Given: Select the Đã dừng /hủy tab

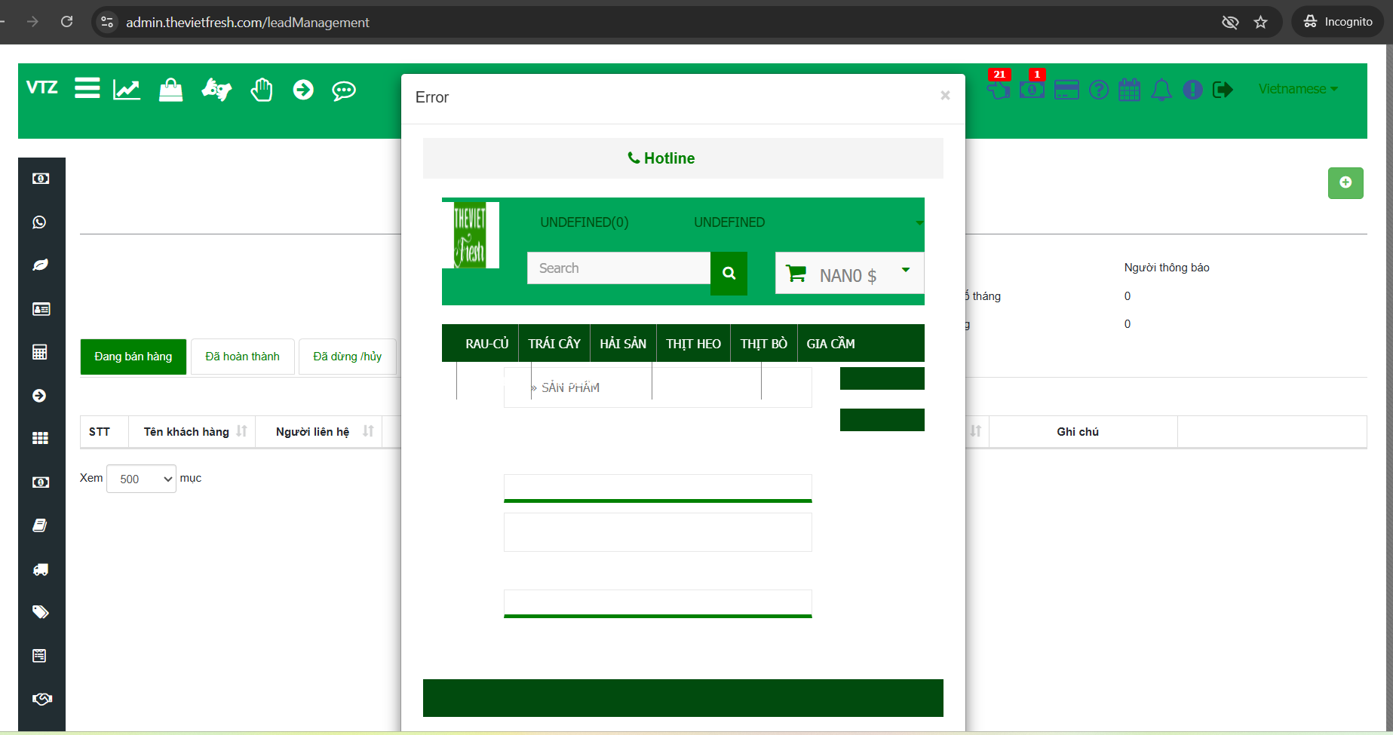Looking at the screenshot, I should pos(347,357).
